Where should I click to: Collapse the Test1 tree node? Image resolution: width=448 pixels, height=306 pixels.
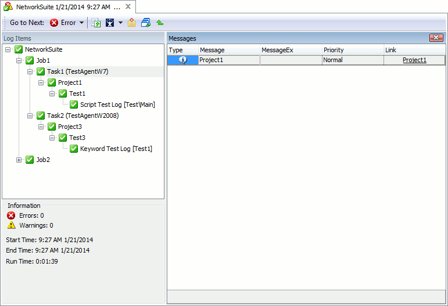[52, 93]
